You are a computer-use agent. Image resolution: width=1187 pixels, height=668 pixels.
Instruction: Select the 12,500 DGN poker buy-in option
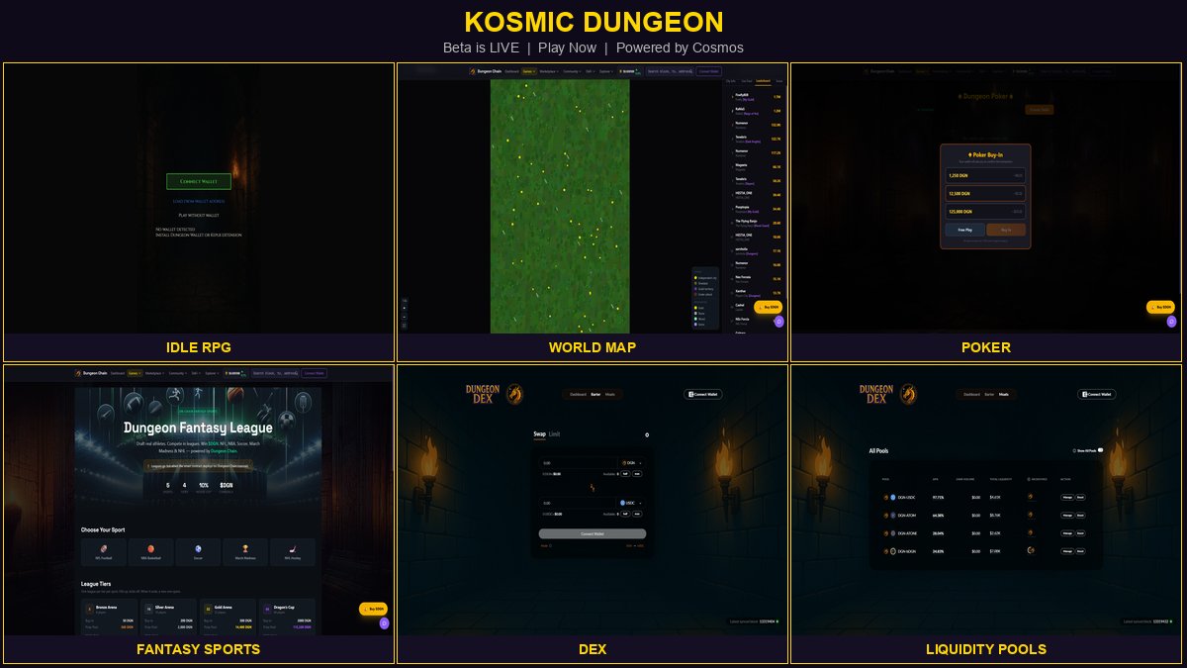point(985,193)
